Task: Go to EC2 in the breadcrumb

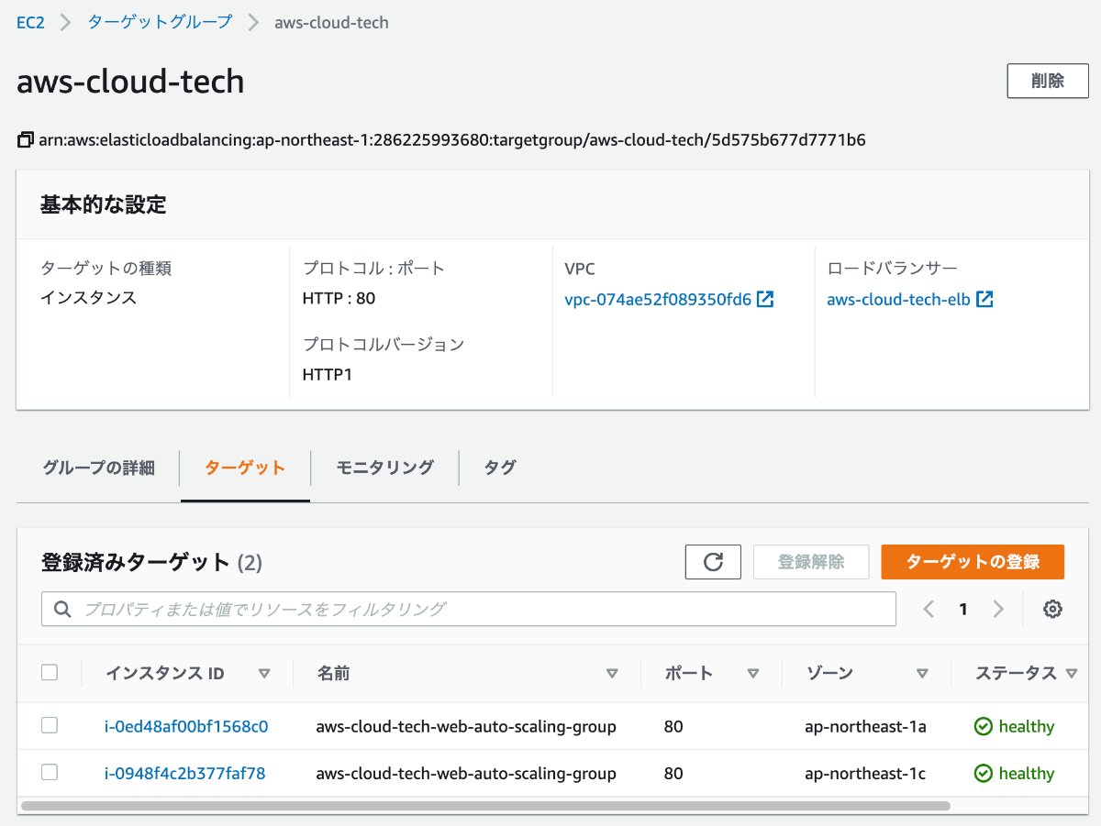Action: [x=30, y=23]
